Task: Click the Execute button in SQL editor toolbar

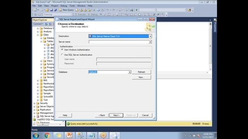Action: (x=80, y=15)
